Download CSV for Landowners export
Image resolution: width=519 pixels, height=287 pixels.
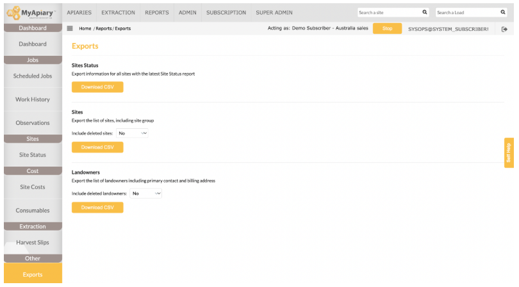pos(97,208)
